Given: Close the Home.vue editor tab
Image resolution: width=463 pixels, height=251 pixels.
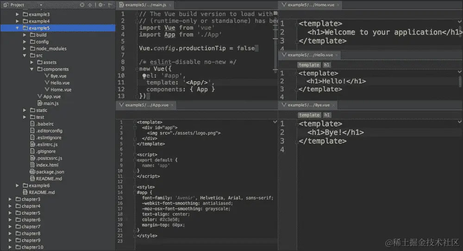Looking at the screenshot, I should click(338, 5).
